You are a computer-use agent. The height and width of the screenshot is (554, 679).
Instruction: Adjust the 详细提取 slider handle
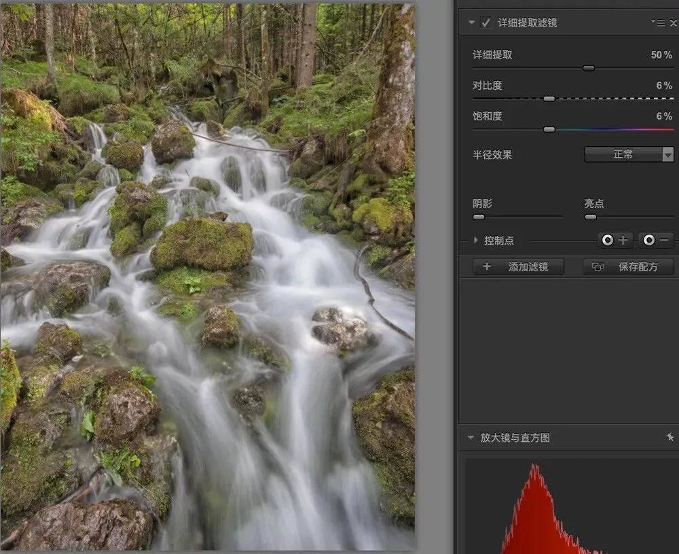click(589, 68)
